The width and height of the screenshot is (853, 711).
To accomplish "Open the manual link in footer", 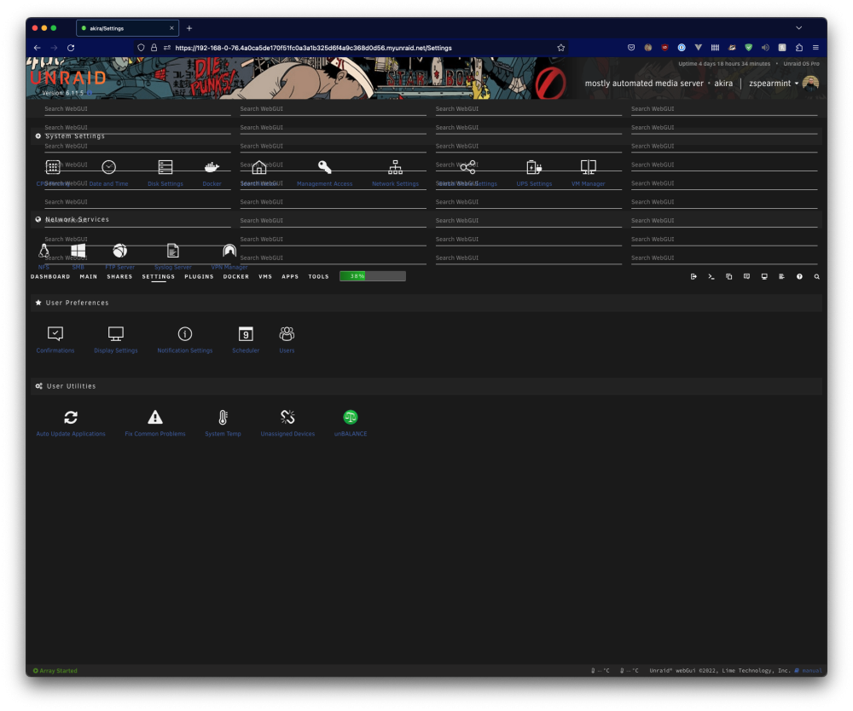I will [x=810, y=670].
